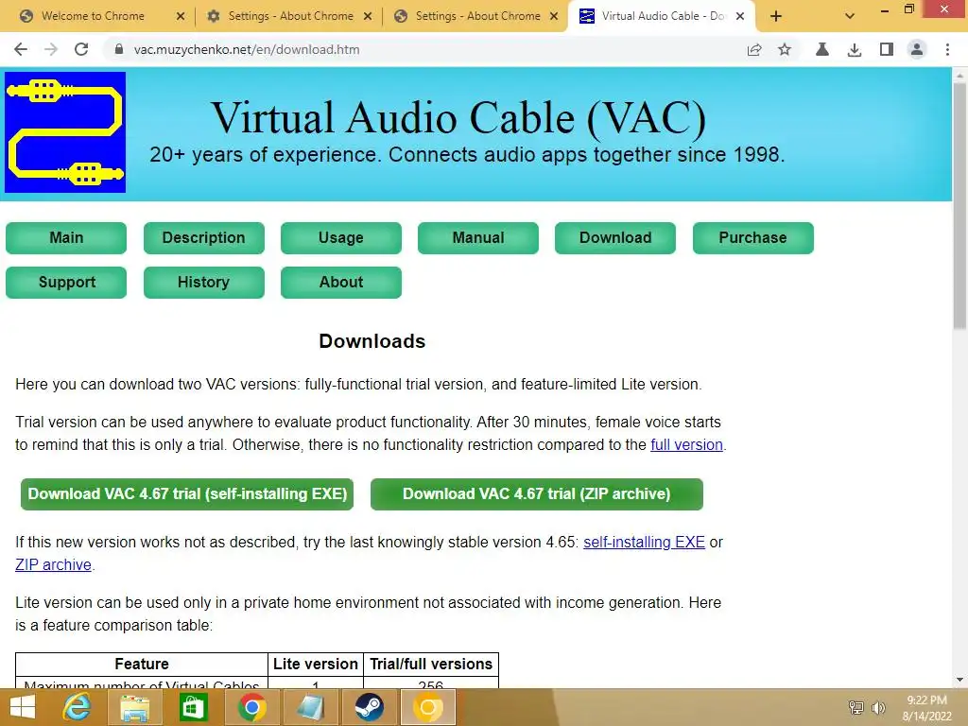The width and height of the screenshot is (968, 726).
Task: Open the Support page
Action: 66,282
